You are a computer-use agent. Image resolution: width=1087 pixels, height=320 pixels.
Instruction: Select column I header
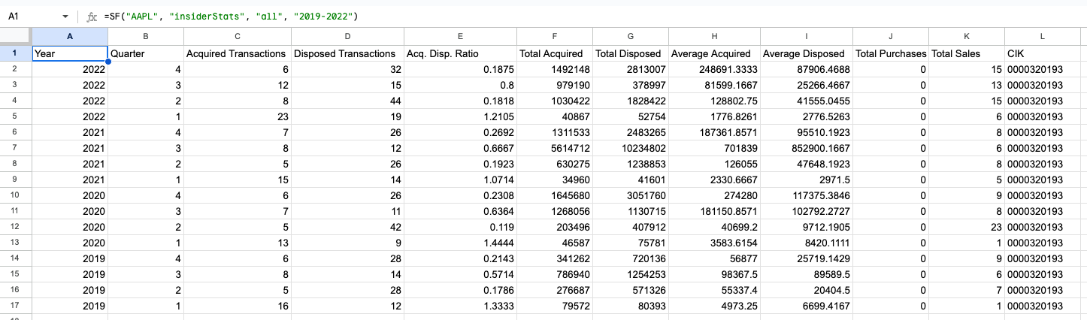807,36
